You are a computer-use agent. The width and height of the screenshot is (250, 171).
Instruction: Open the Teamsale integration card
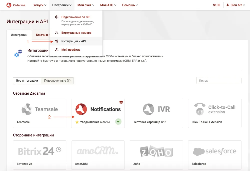pos(39,113)
